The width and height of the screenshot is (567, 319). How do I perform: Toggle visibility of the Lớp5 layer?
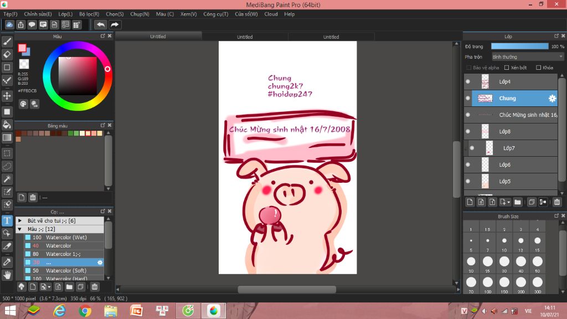[x=468, y=181]
